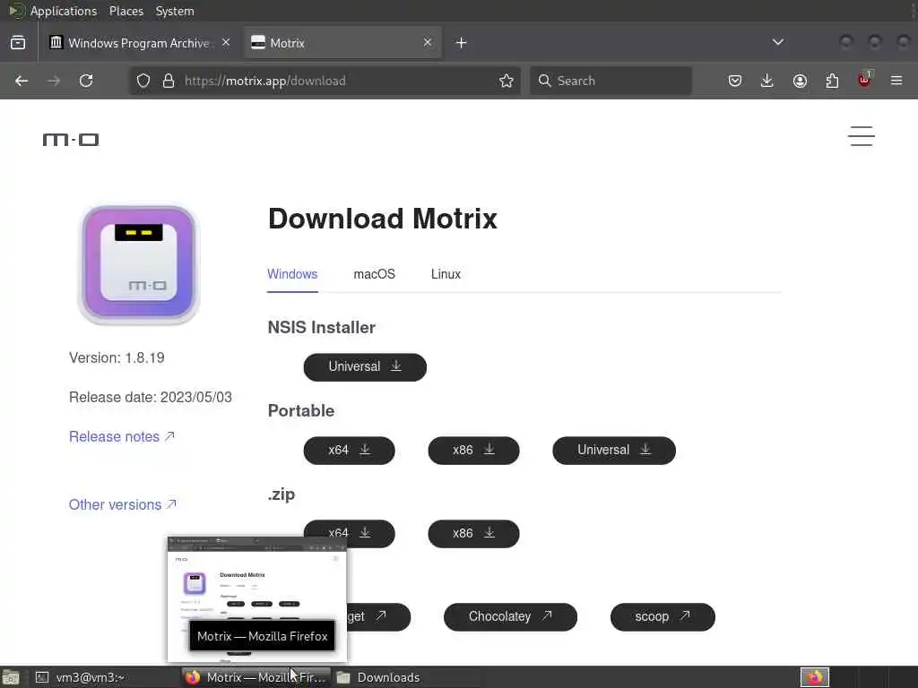Click the 'Release date: 2023/05/03' text
Viewport: 918px width, 688px height.
click(151, 397)
